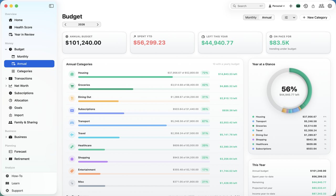The height and width of the screenshot is (196, 336).
Task: Select Monthly under Budget in sidebar
Action: pyautogui.click(x=29, y=56)
